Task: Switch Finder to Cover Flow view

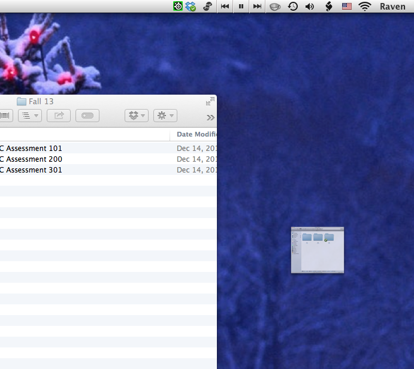Action: [x=4, y=116]
